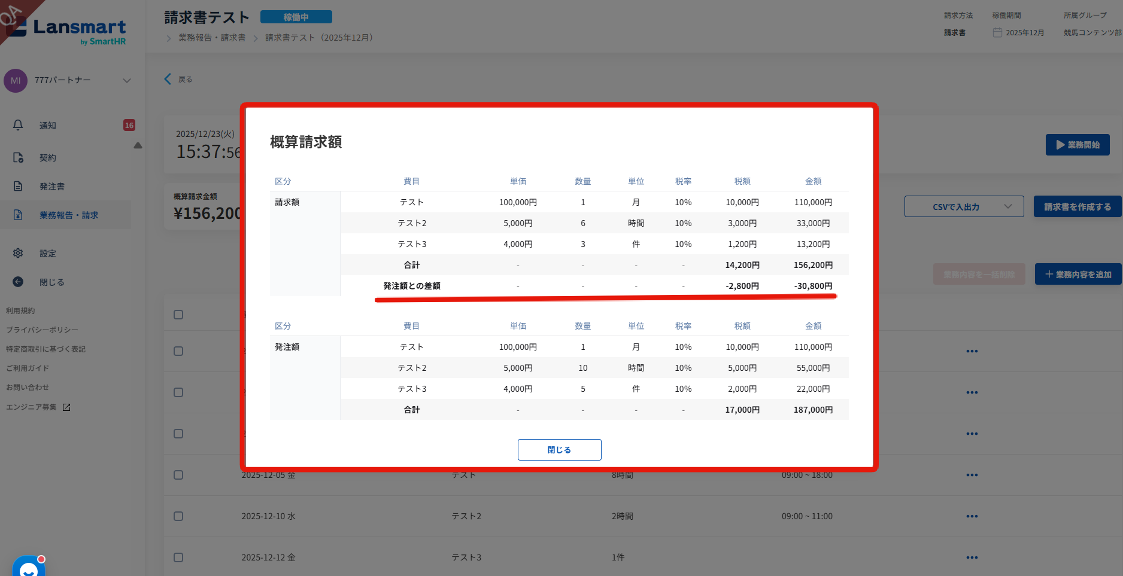The height and width of the screenshot is (576, 1123).
Task: Click the 156,200円 total amount cell
Action: 813,265
